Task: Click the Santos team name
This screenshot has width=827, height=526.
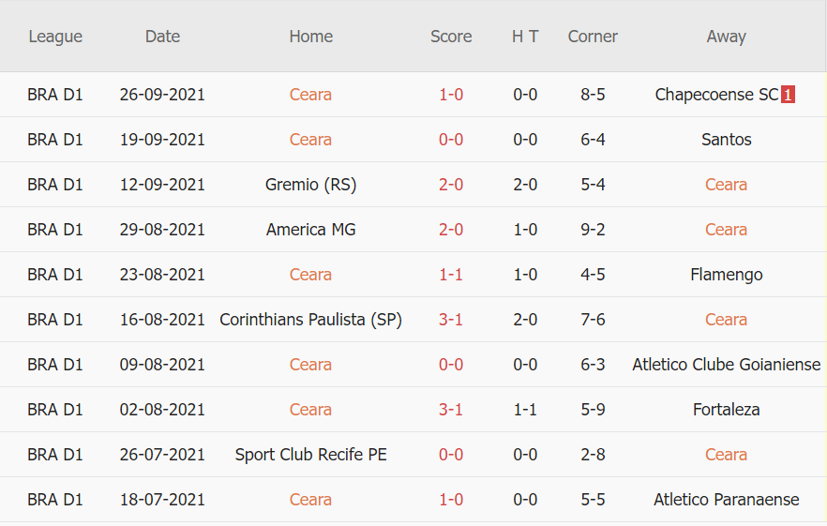Action: pos(726,140)
